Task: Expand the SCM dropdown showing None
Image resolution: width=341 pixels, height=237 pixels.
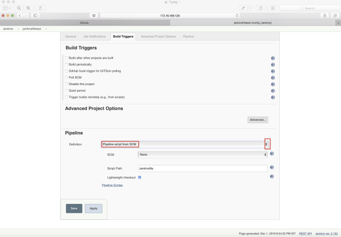Action: coord(203,155)
